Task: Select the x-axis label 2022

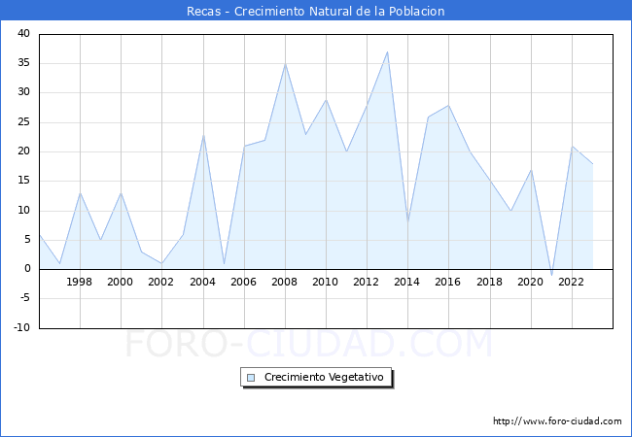Action: coord(571,282)
